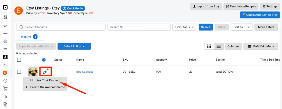Focus the Search SKU field

pos(139,27)
